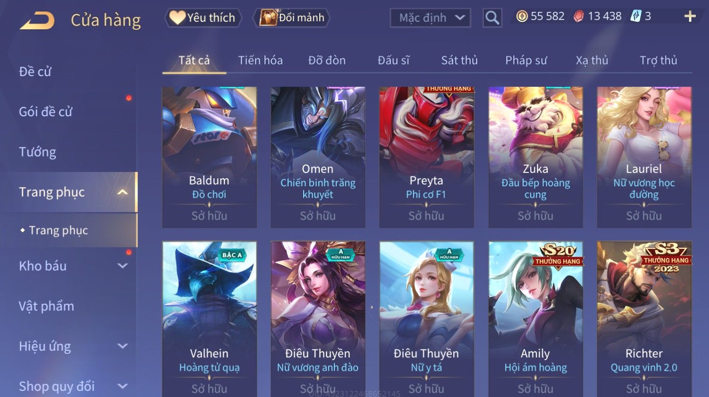
Task: Click the gold coin balance icon
Action: [x=522, y=17]
